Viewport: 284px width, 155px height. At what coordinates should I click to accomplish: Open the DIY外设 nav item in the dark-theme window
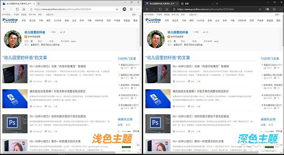pos(200,20)
